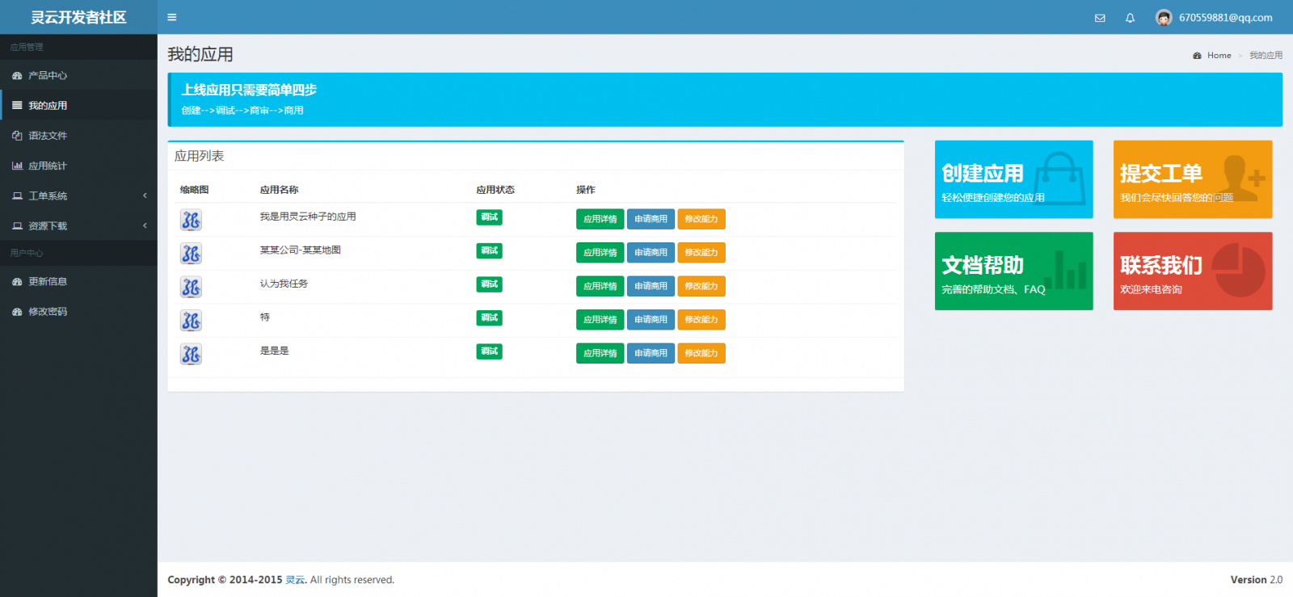
Task: Click the 应用统计 bar chart icon
Action: [x=17, y=166]
